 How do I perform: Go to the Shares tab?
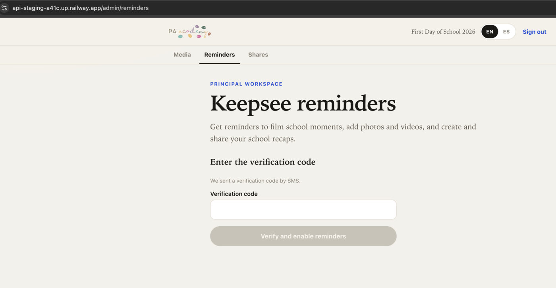[x=258, y=55]
